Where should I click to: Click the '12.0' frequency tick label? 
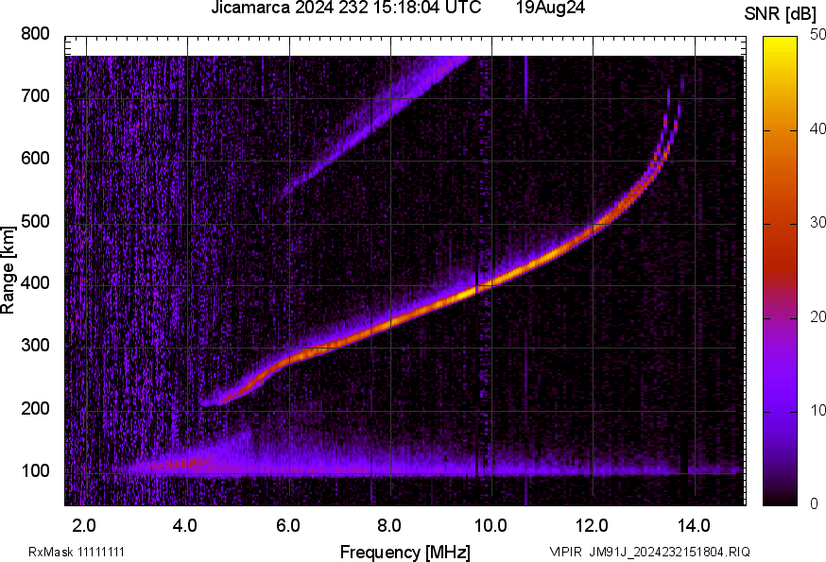[x=593, y=525]
